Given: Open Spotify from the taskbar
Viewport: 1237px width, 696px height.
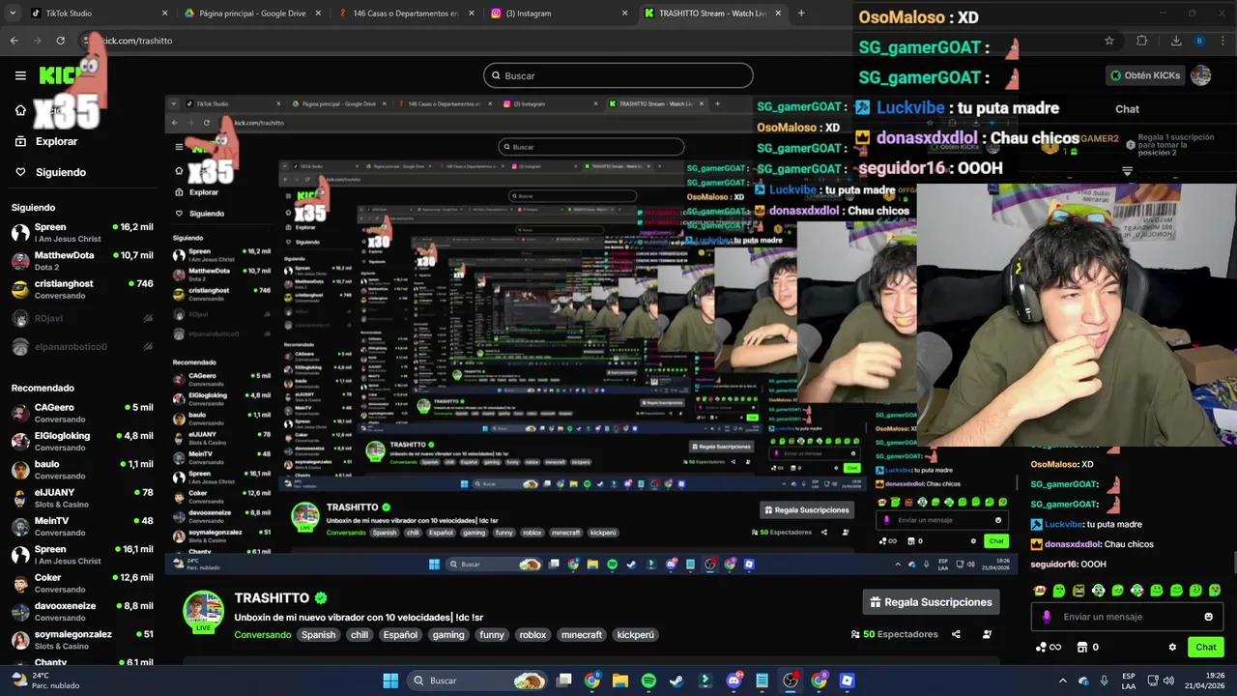Looking at the screenshot, I should (648, 681).
